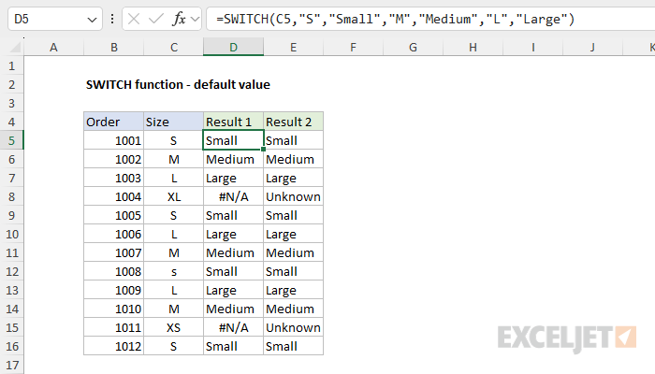Select column C header
This screenshot has width=655, height=374.
pyautogui.click(x=174, y=47)
